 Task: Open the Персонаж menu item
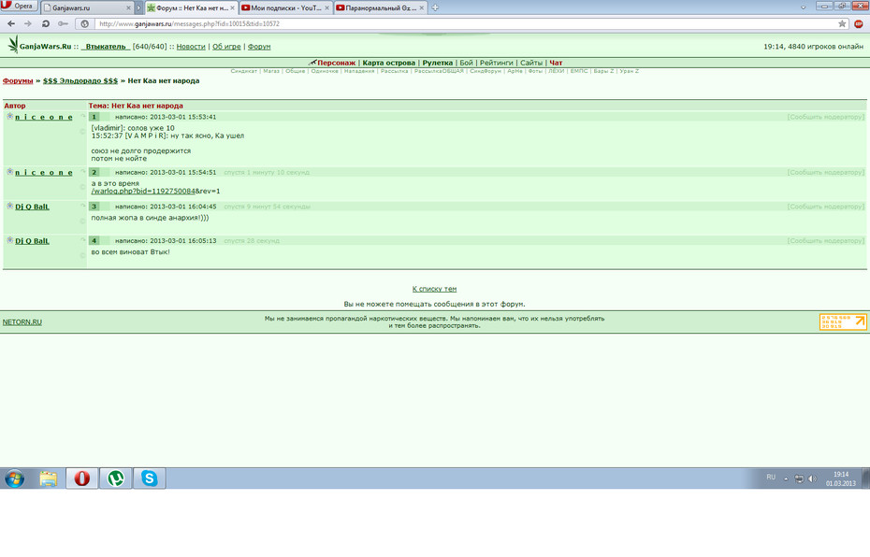tap(336, 63)
